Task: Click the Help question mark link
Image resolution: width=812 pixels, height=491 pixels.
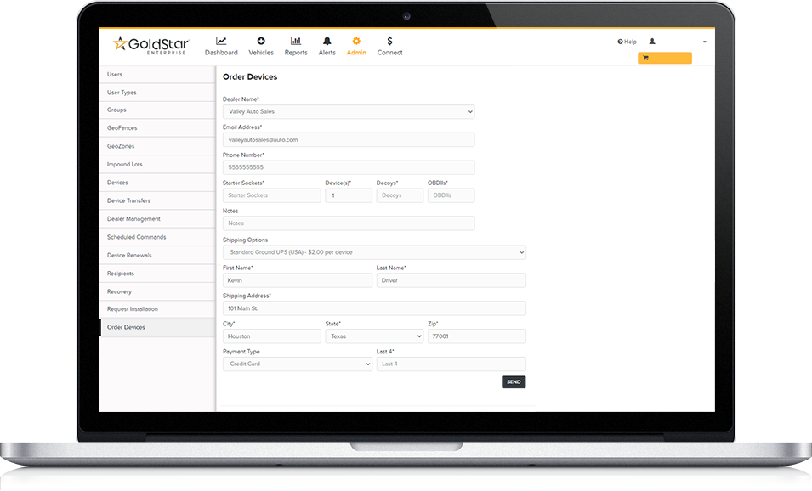Action: click(627, 42)
